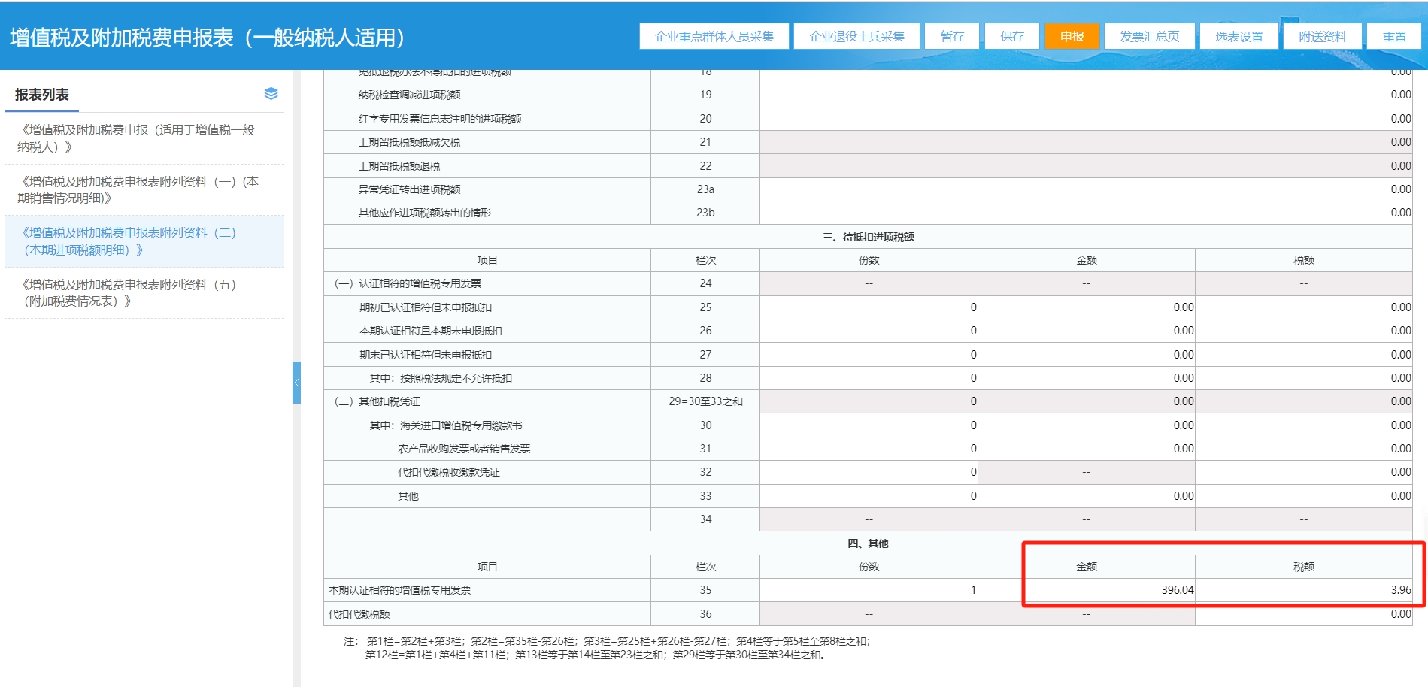This screenshot has width=1428, height=690.
Task: Select 附列资料（二）本期进项税额明细 form
Action: coord(129,241)
